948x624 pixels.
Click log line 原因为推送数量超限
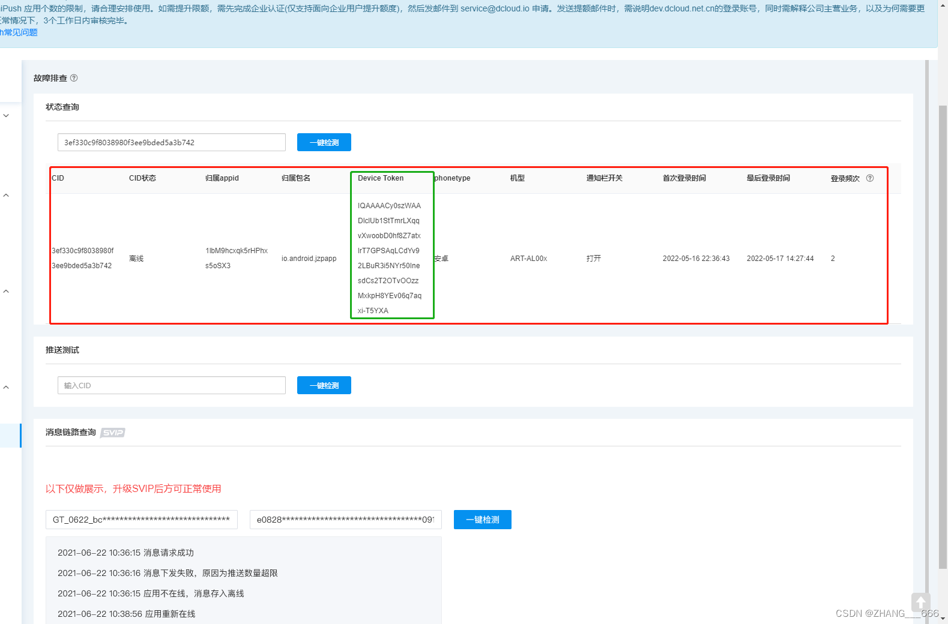(x=168, y=573)
